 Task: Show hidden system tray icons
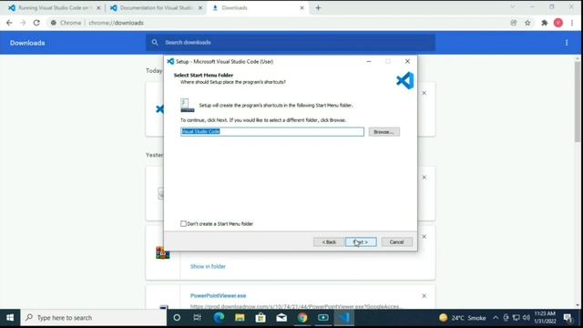pos(496,318)
